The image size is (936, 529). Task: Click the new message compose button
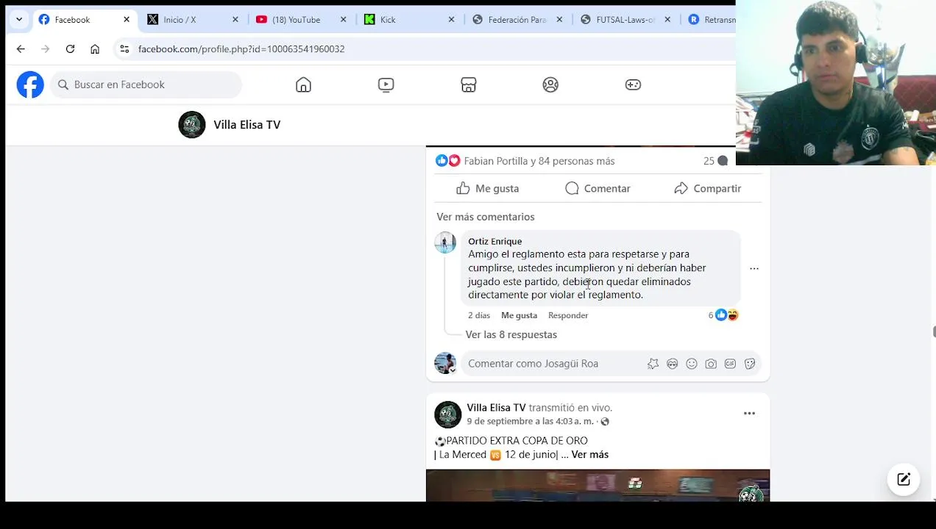[x=904, y=479]
